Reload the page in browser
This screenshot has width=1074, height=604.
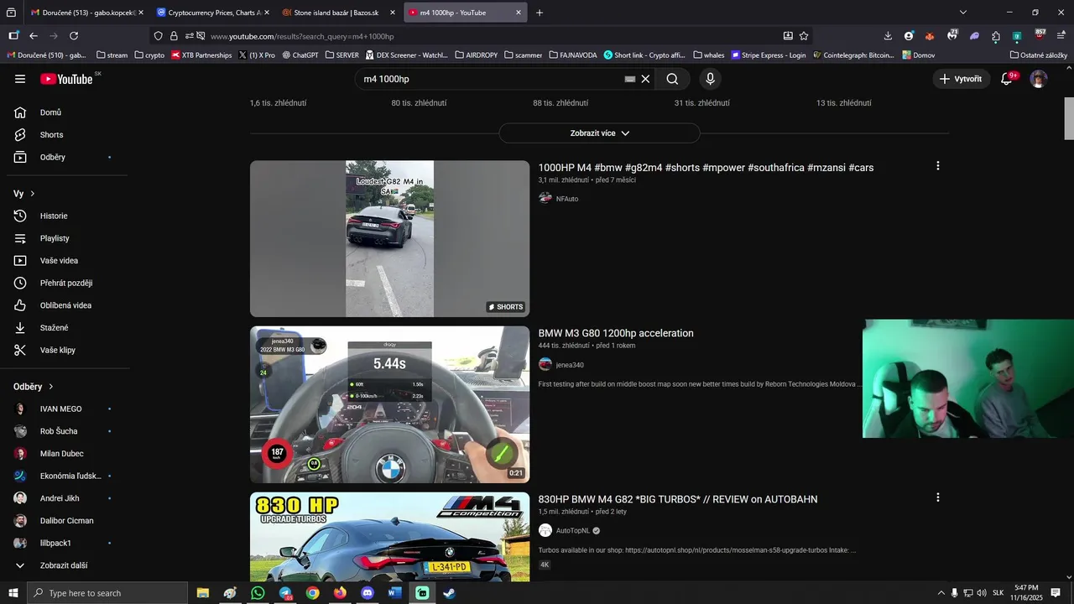point(74,36)
